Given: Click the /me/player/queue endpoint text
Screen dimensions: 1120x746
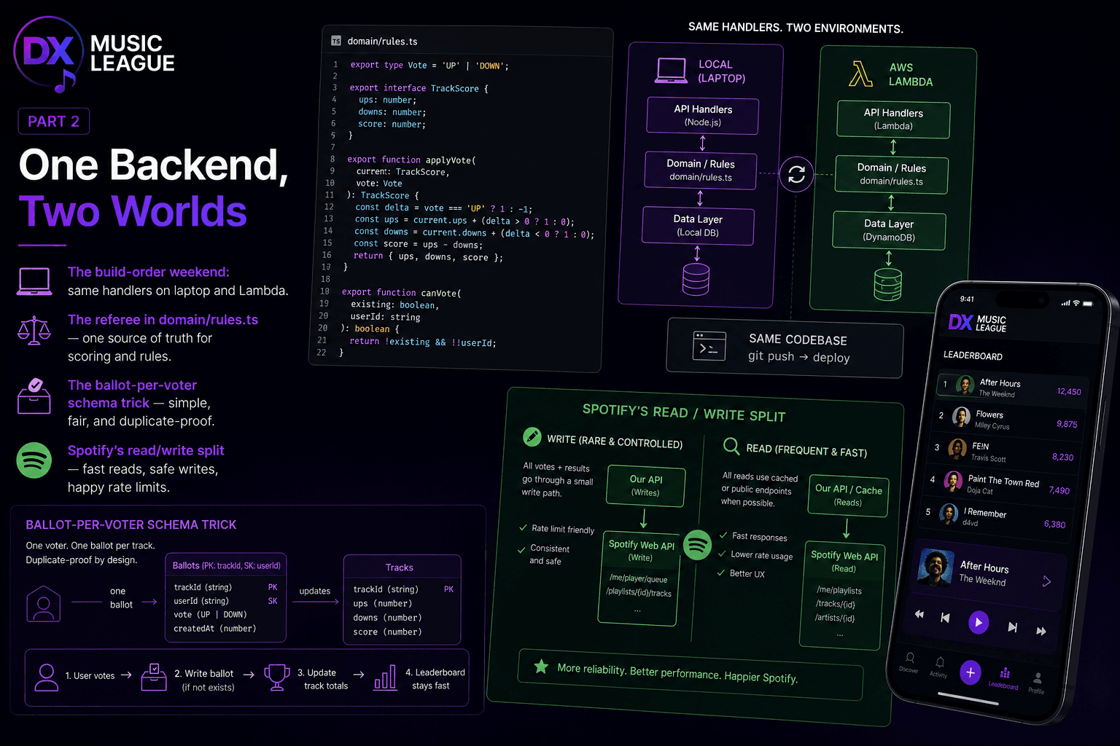Looking at the screenshot, I should (638, 579).
